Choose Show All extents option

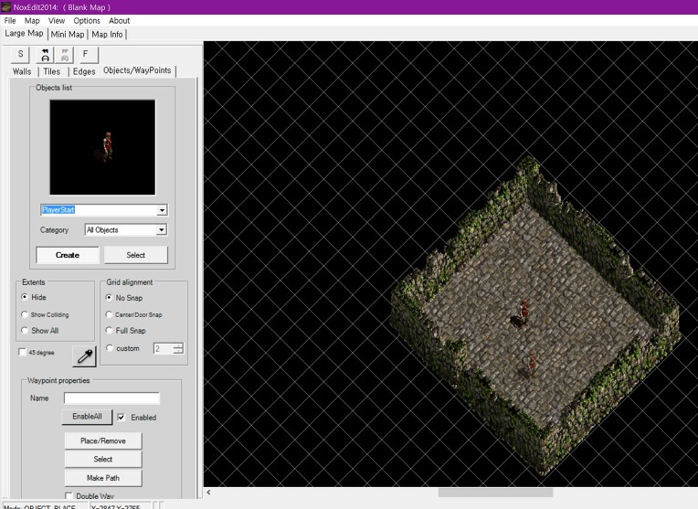25,331
